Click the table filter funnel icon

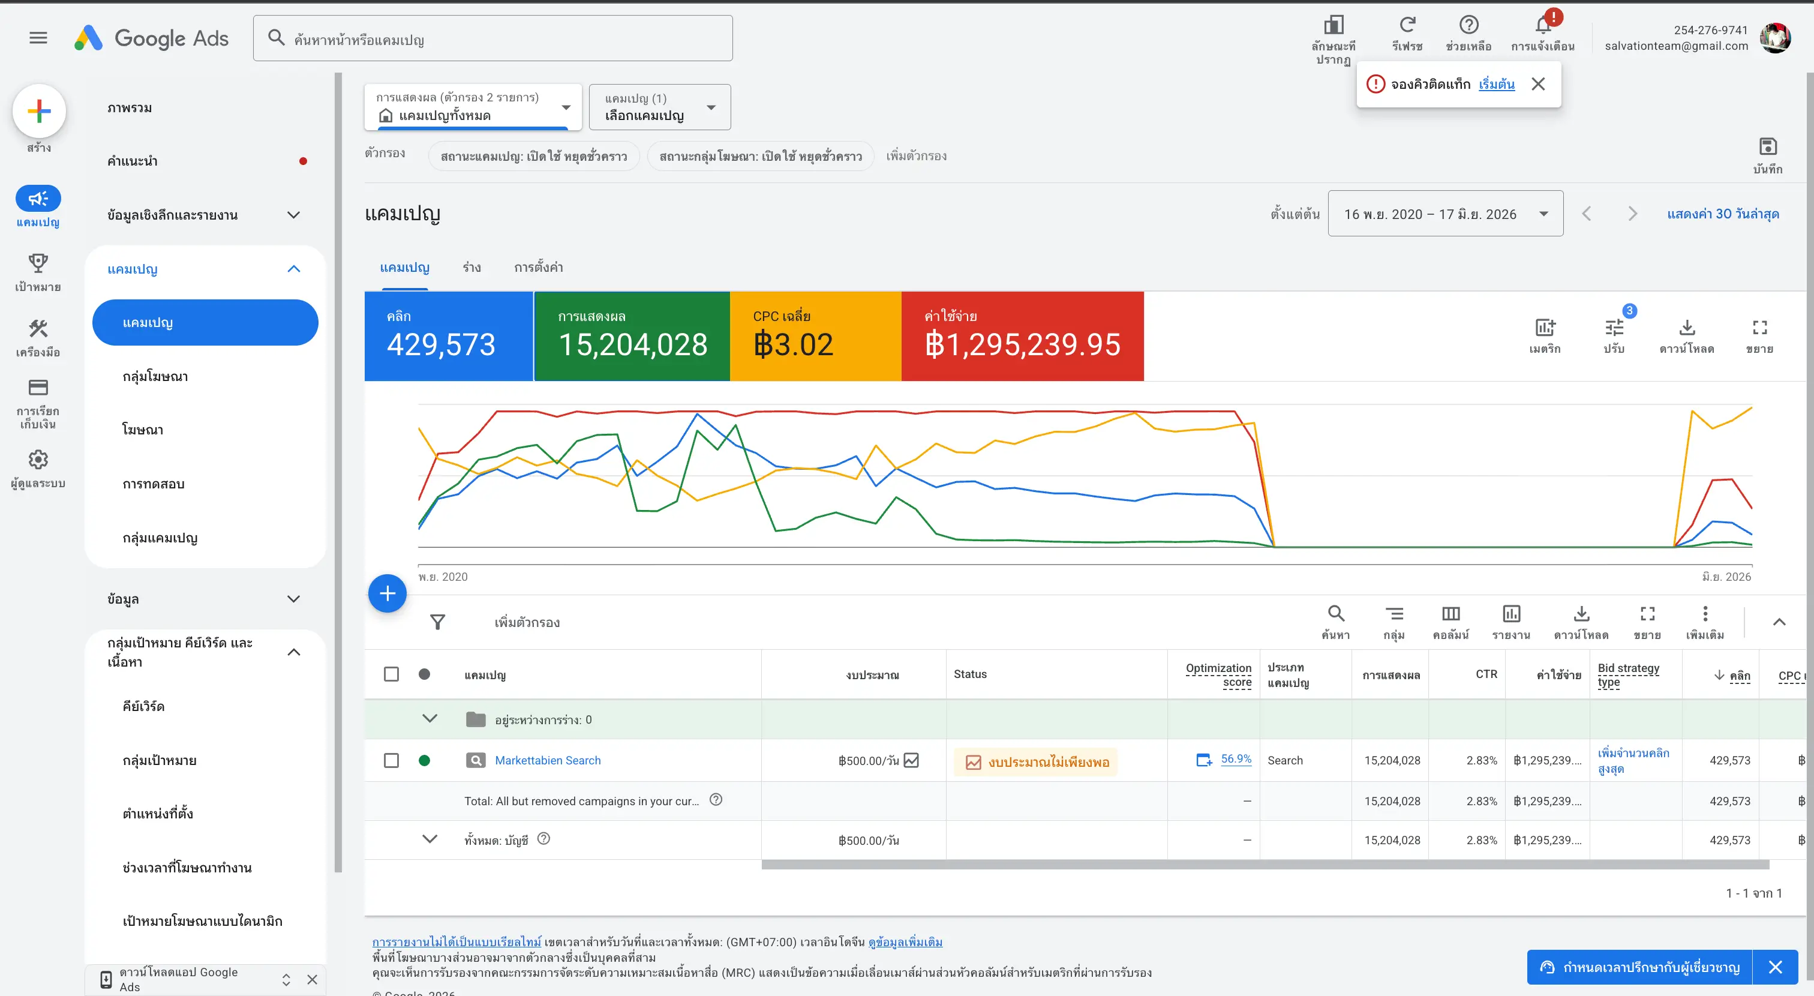pyautogui.click(x=437, y=622)
